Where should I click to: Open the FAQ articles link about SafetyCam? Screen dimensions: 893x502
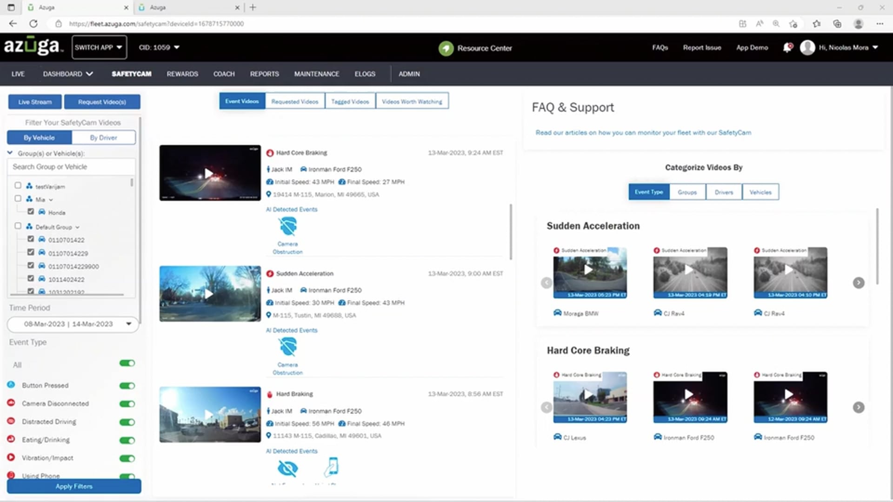[x=643, y=132]
